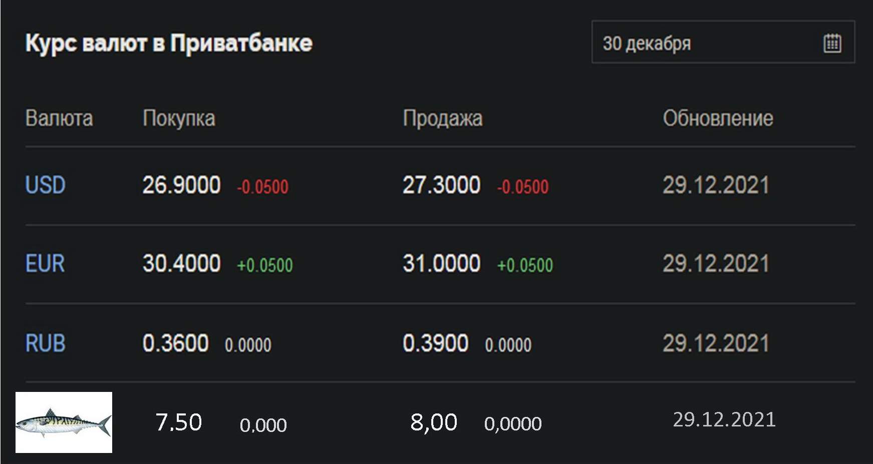
Task: Click the calendar icon next to the date
Action: [831, 43]
